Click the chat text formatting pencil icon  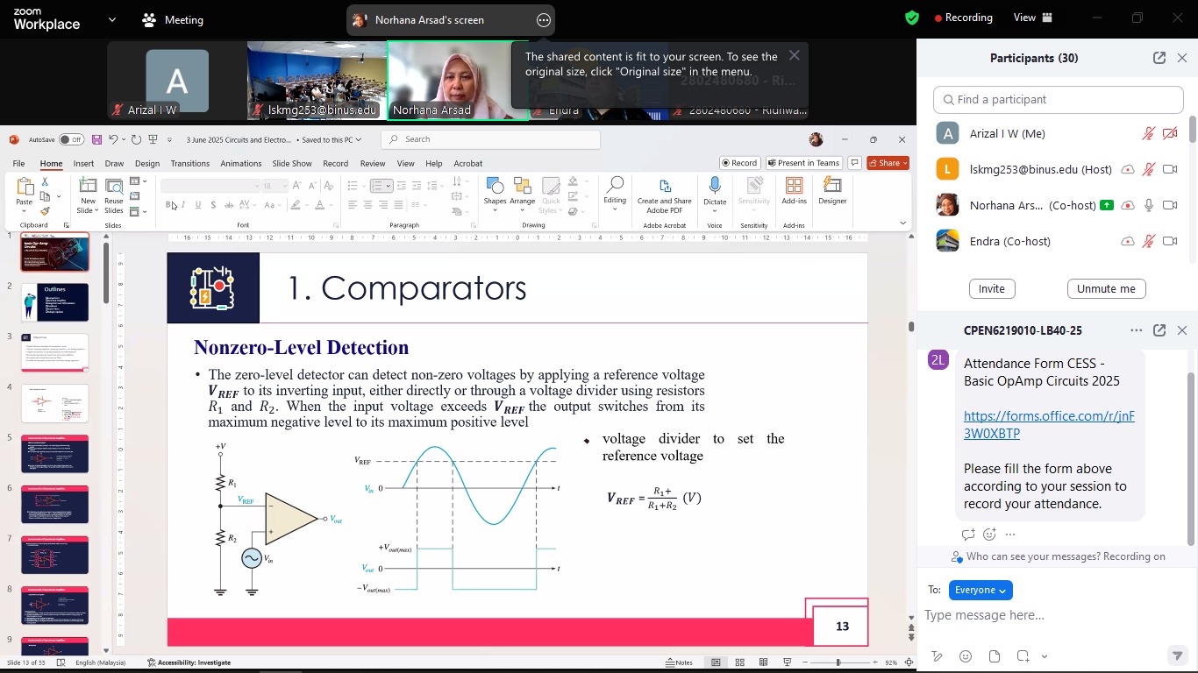(x=937, y=656)
